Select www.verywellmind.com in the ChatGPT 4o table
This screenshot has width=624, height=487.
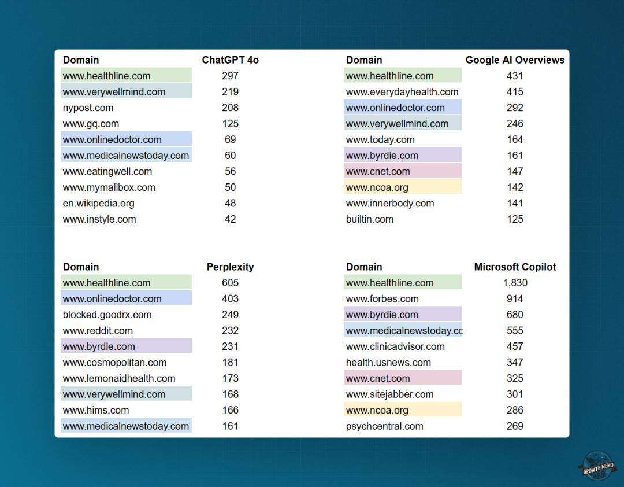tap(126, 91)
